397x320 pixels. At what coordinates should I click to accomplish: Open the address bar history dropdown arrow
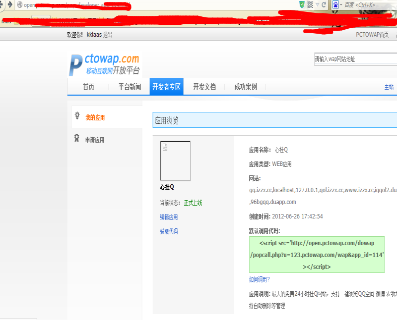click(x=318, y=4)
